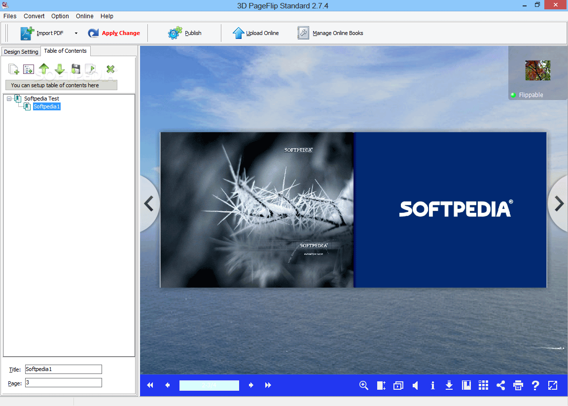Open the Files menu
The image size is (568, 406).
pos(10,16)
